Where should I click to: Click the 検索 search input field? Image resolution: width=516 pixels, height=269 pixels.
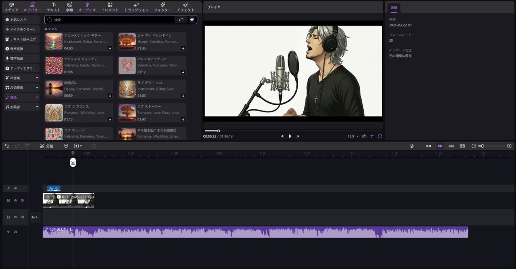click(112, 19)
